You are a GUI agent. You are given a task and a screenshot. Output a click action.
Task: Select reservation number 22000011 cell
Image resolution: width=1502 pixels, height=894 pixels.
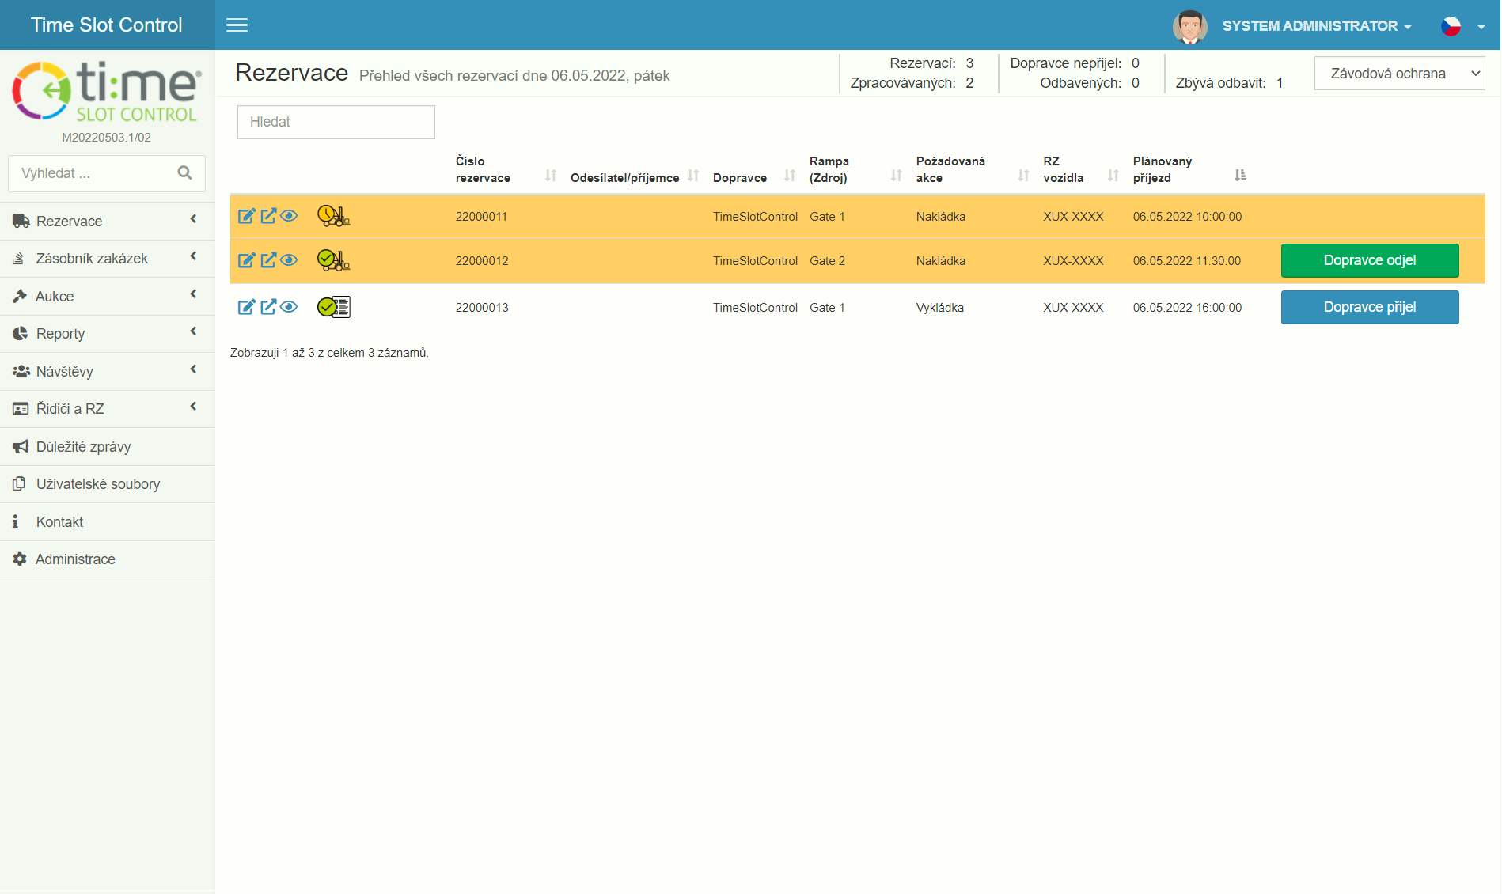[x=481, y=216]
